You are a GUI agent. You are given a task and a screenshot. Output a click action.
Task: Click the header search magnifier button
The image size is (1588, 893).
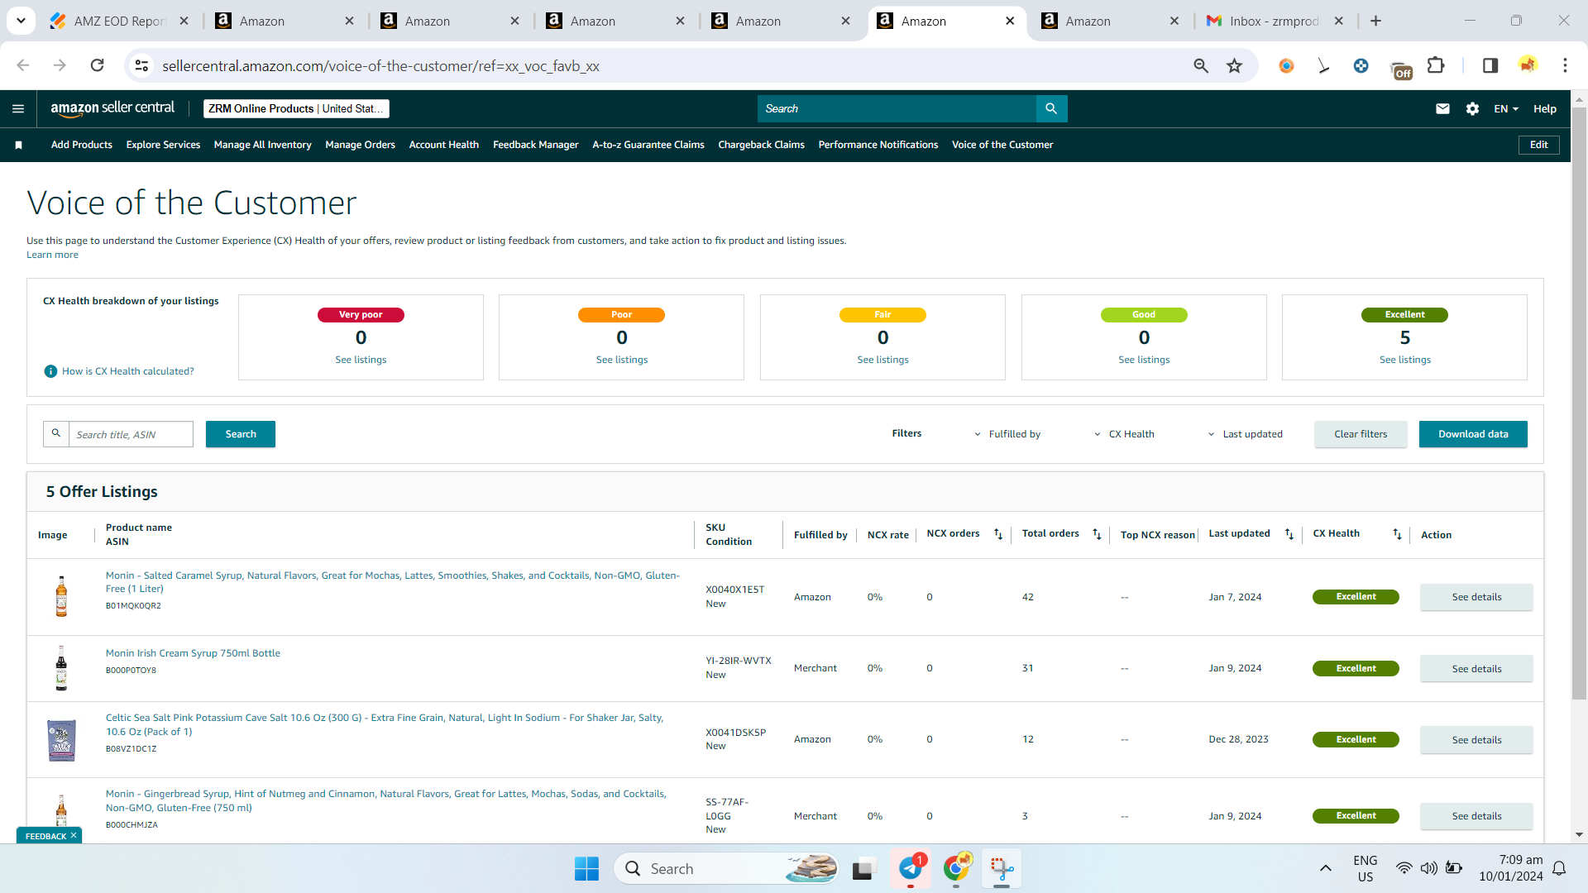(x=1051, y=108)
